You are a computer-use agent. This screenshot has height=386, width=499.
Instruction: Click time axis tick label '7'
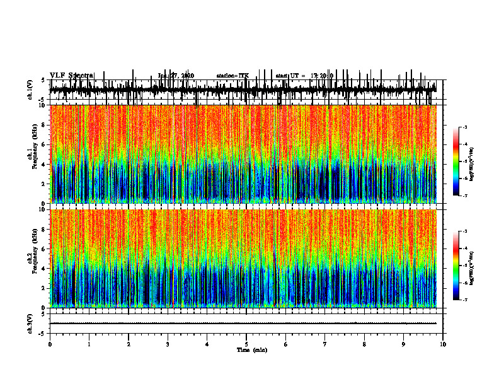325,344
